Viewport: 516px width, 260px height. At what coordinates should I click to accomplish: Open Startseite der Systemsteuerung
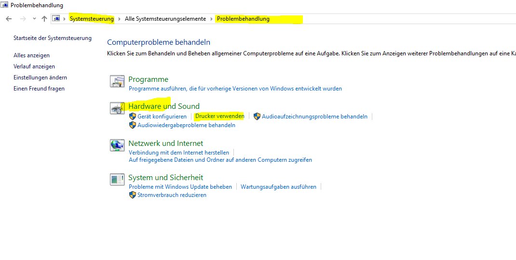point(53,38)
